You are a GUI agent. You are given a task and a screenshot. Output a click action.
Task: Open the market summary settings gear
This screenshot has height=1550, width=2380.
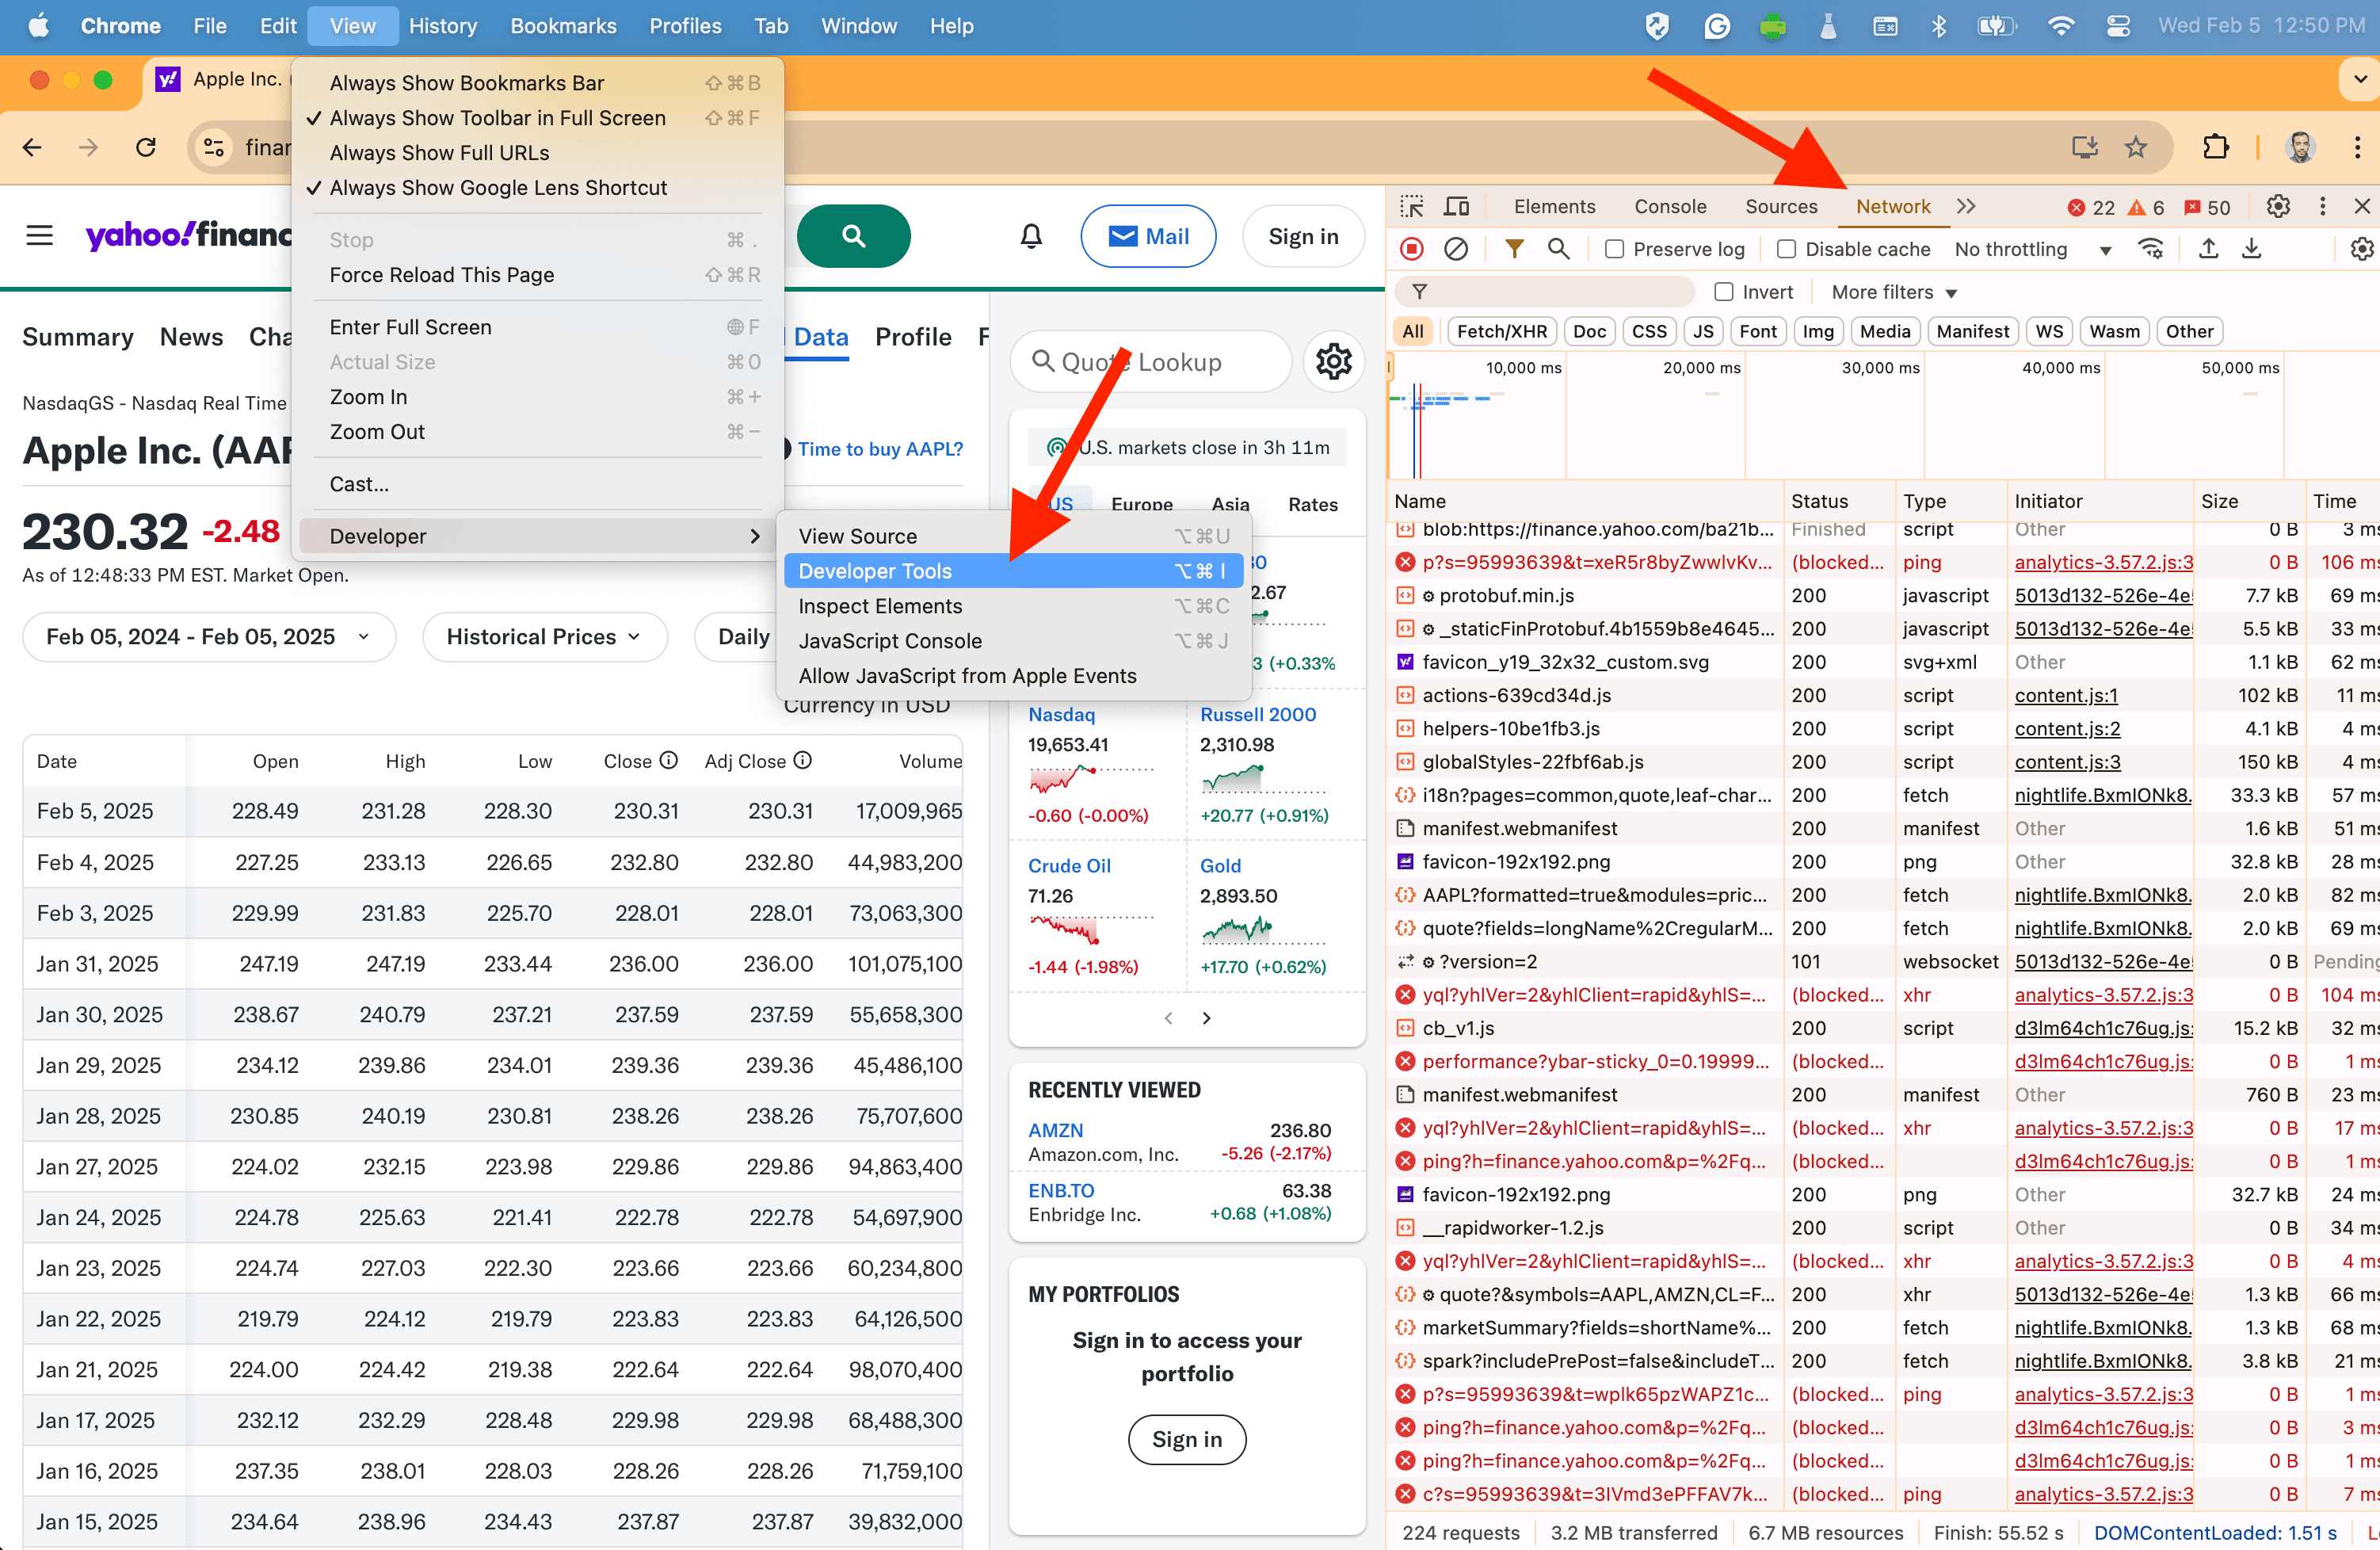(1334, 362)
